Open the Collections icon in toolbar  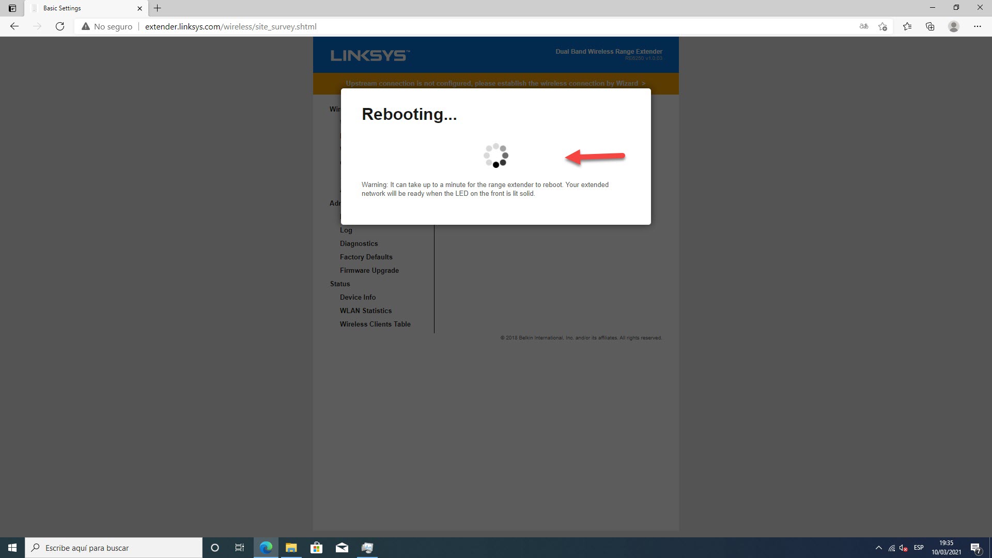(x=930, y=26)
